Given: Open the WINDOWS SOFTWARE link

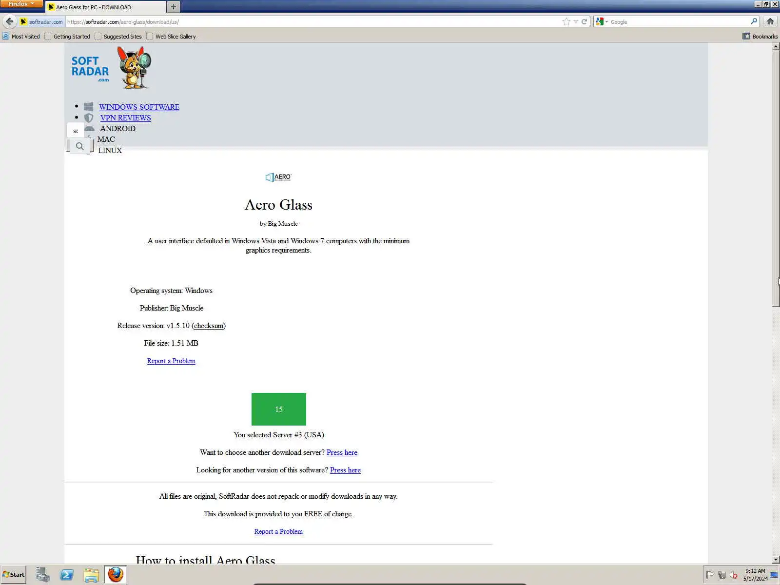Looking at the screenshot, I should (139, 107).
